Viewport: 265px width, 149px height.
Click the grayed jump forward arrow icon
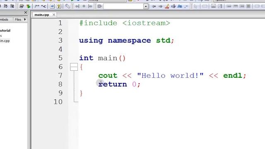pos(90,7)
